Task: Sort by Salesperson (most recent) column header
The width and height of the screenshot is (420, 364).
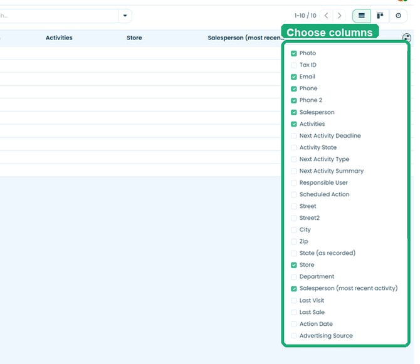Action: [246, 38]
